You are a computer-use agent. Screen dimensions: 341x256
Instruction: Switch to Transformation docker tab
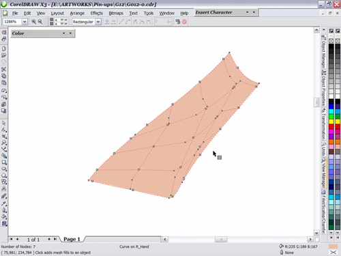323,124
